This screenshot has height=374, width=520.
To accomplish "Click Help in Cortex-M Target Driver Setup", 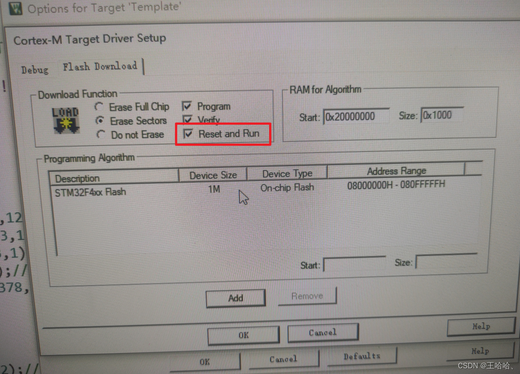I will (481, 326).
